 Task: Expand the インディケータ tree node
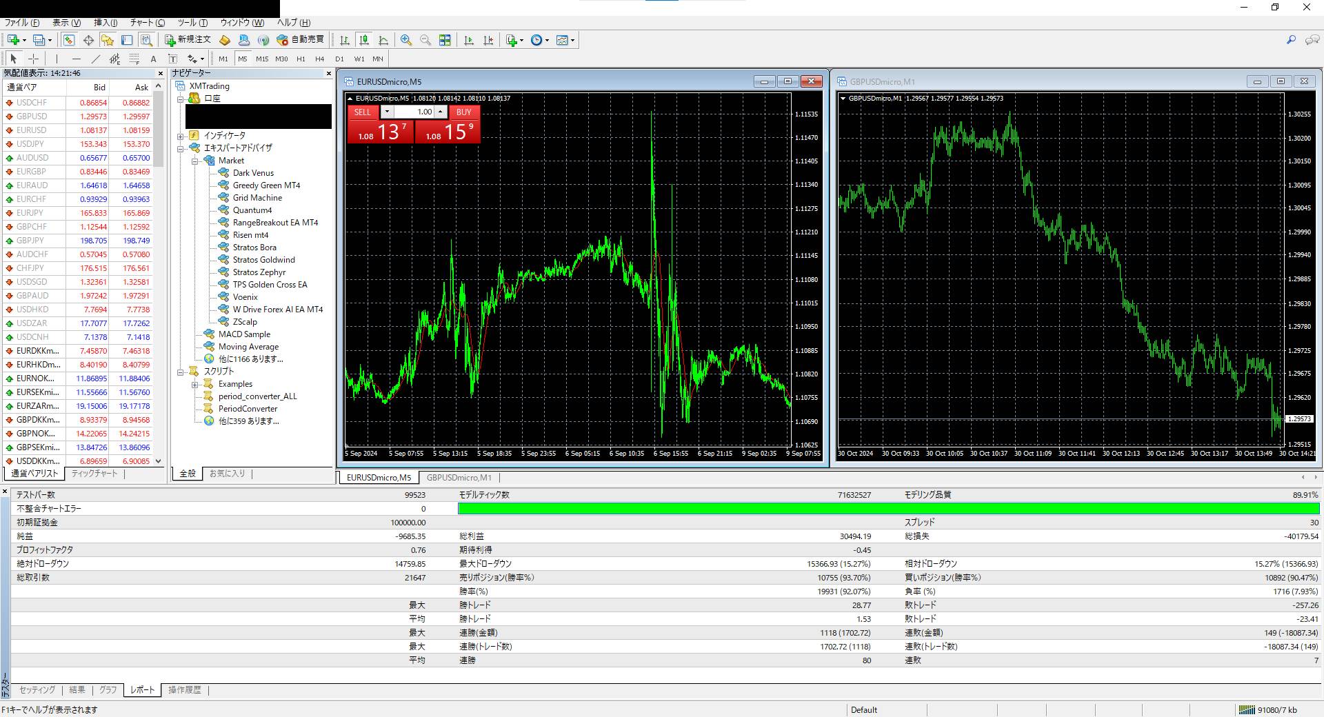click(181, 136)
